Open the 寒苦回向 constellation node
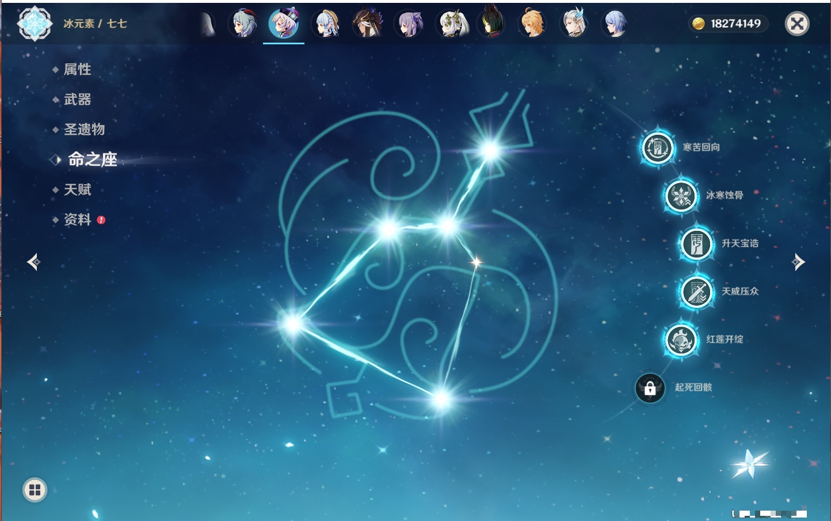 [657, 148]
